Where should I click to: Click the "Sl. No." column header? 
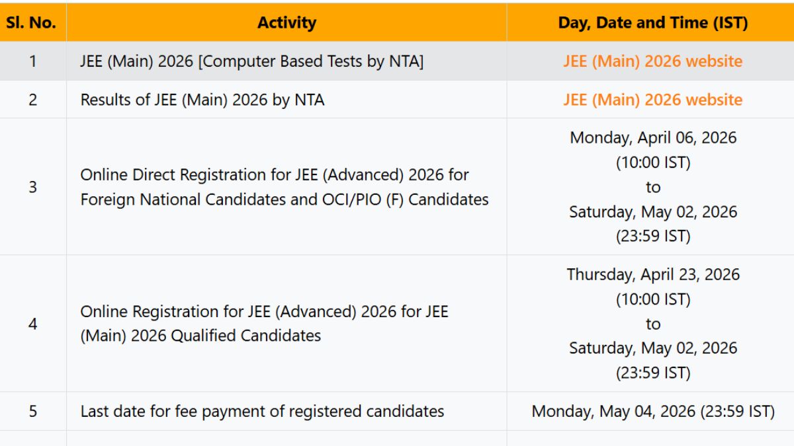point(32,22)
